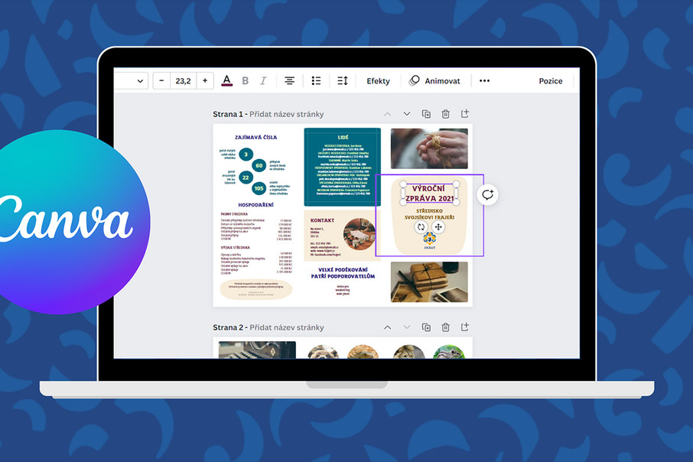Click the rotate handle below the selected text
This screenshot has height=462, width=693.
click(421, 227)
